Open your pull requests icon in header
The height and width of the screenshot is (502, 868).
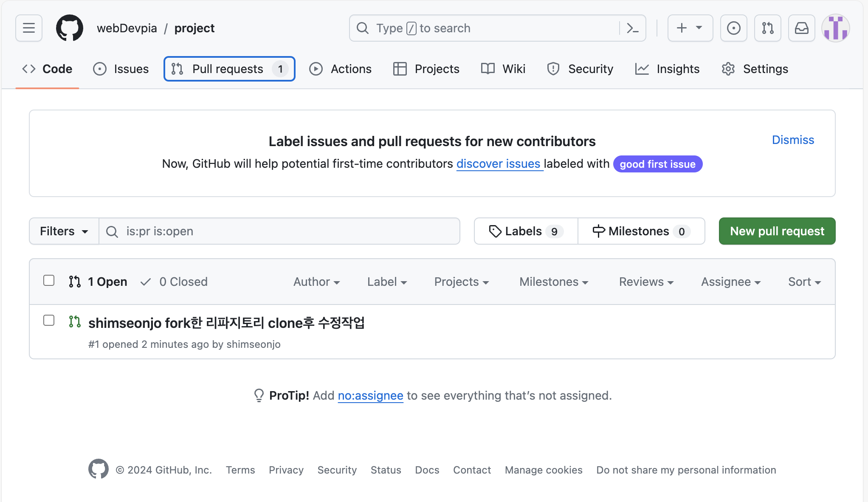tap(767, 28)
